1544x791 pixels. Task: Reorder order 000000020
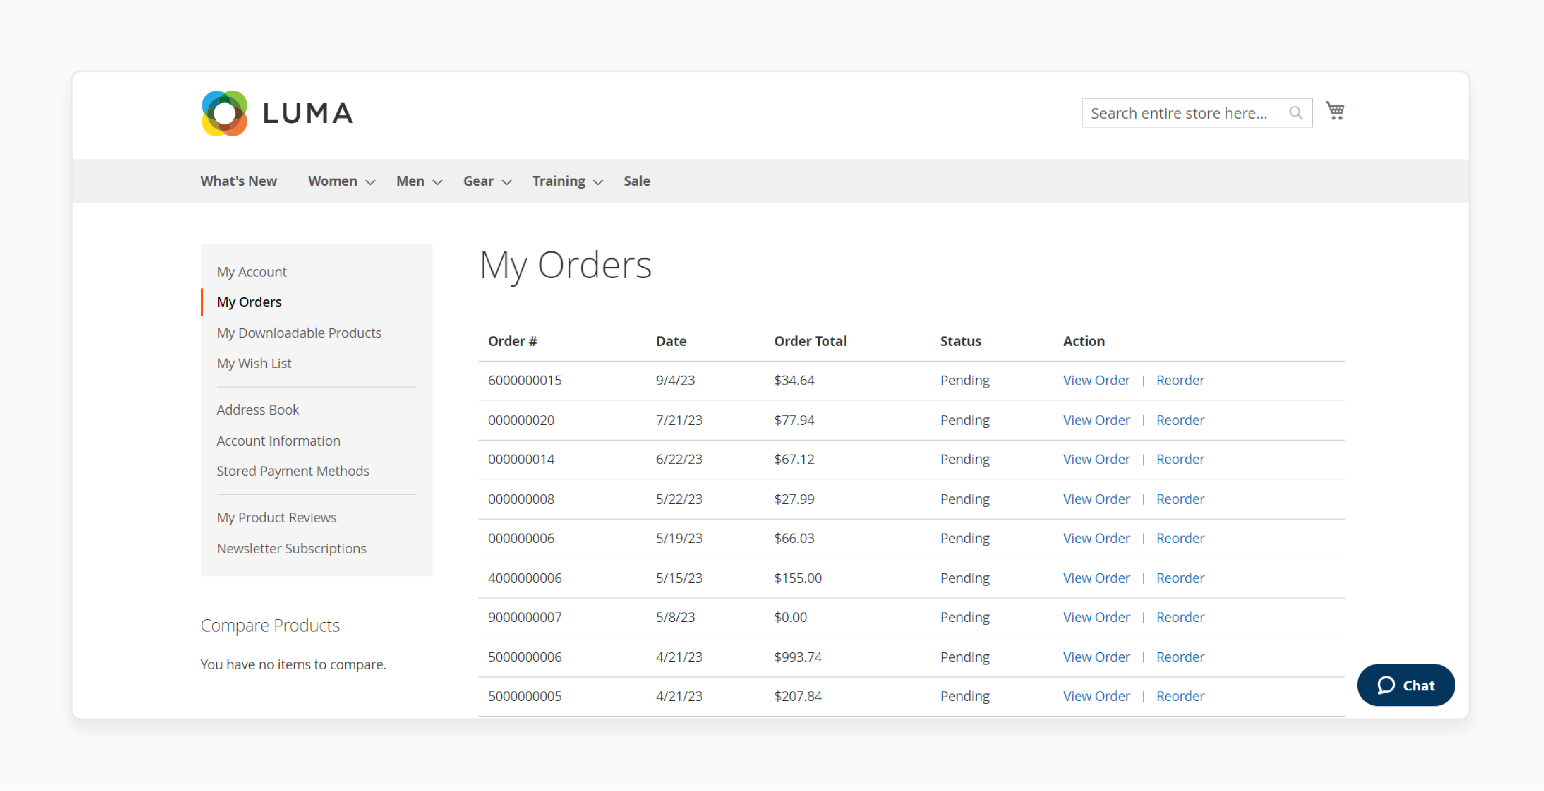(1180, 420)
